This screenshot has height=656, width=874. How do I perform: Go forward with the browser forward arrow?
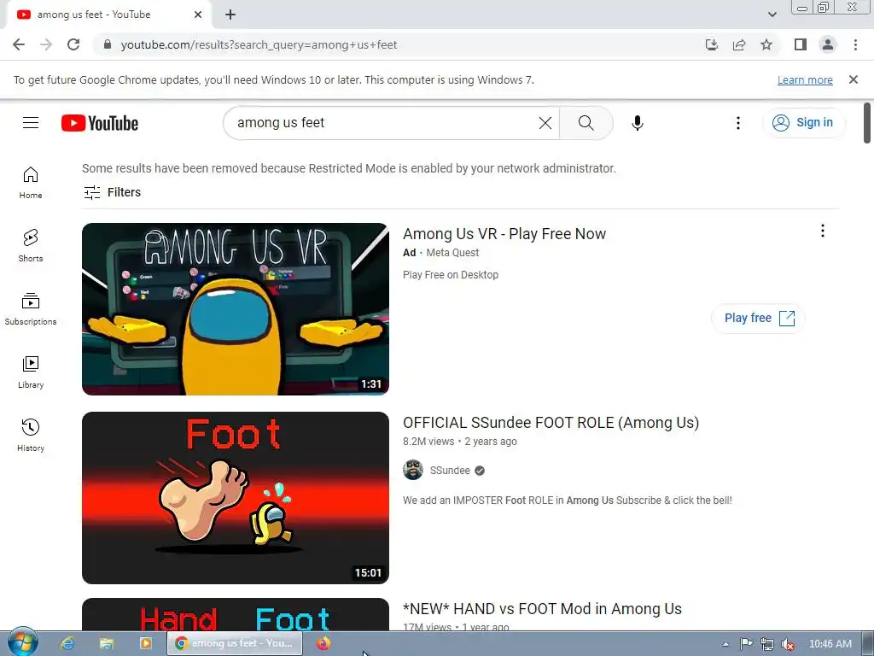(x=46, y=44)
